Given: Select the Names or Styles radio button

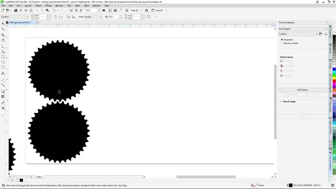Looking at the screenshot, I should tap(282, 43).
